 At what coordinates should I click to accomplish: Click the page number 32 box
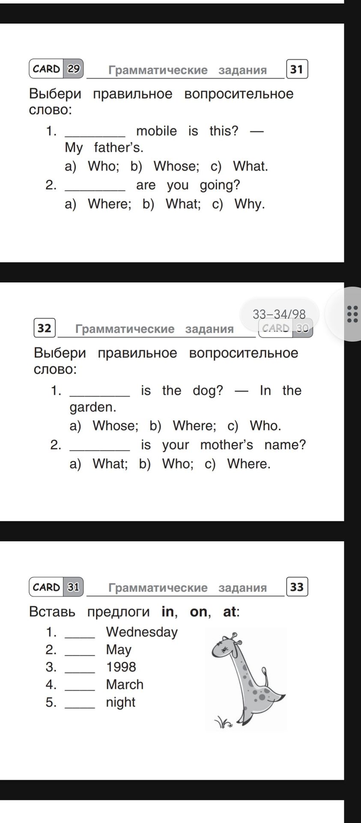click(x=45, y=328)
